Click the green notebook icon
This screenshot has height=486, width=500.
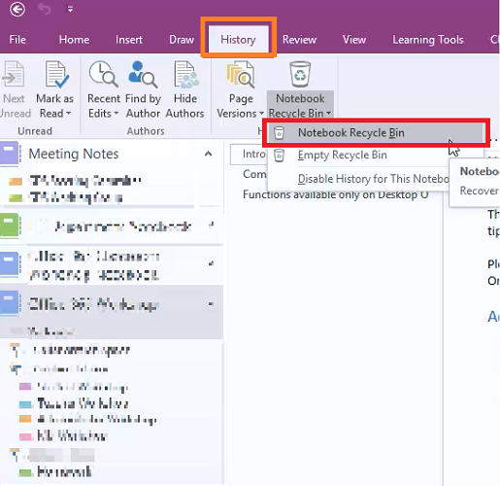10,225
